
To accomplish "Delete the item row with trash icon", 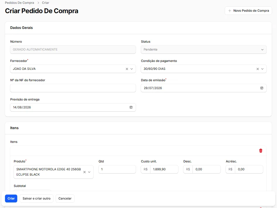I will pyautogui.click(x=261, y=151).
